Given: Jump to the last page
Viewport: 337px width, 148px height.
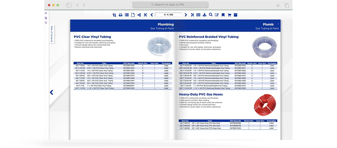Looking at the screenshot, I should 192,15.
